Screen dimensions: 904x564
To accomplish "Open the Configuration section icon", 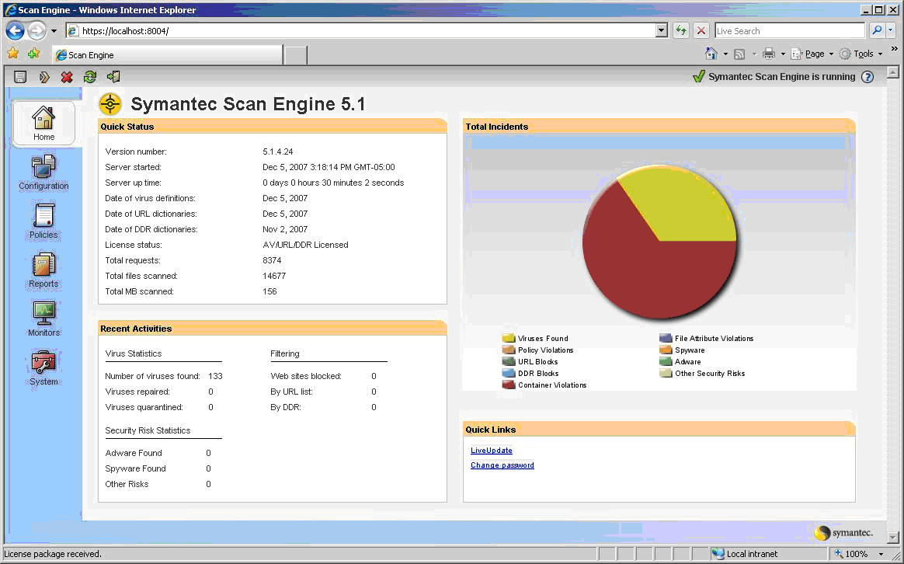I will point(43,167).
